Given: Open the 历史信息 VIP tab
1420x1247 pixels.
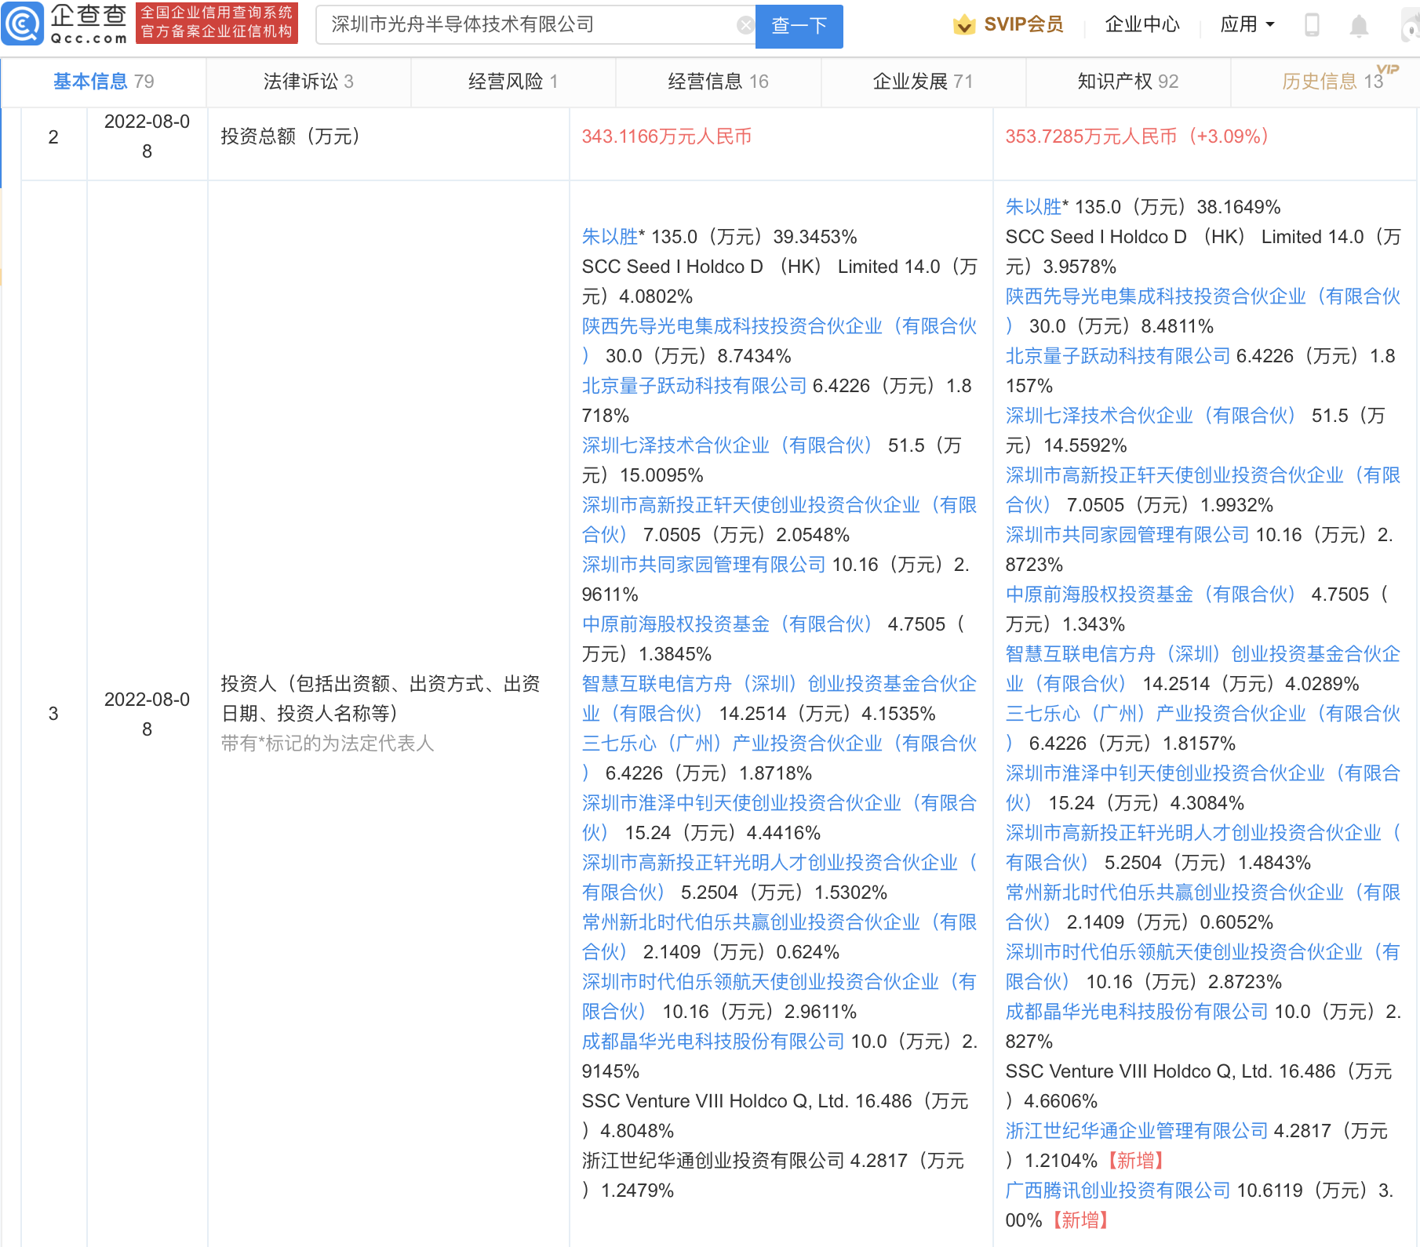Looking at the screenshot, I should [x=1331, y=82].
